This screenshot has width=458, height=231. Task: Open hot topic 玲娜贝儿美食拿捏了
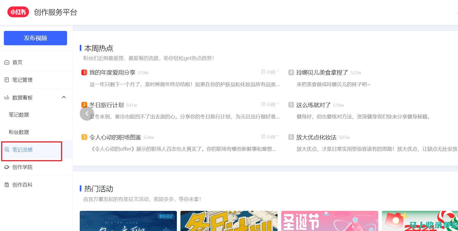coord(322,73)
